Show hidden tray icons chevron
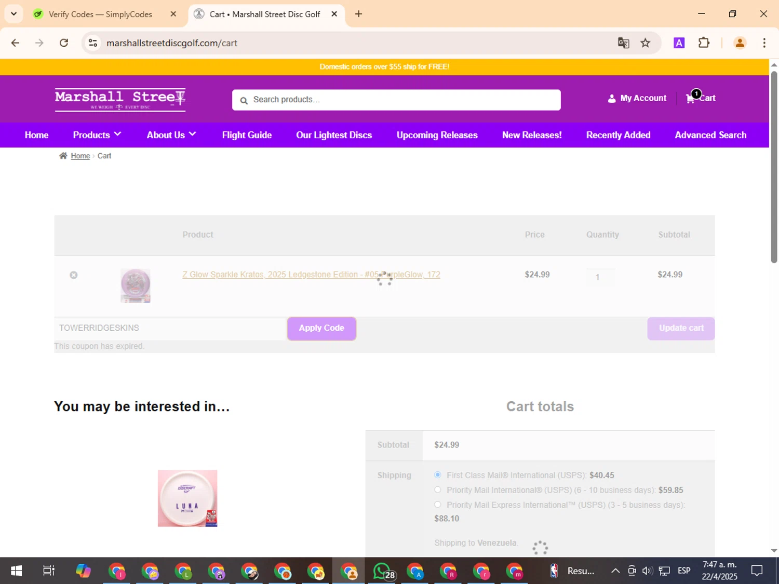The image size is (779, 584). point(615,571)
